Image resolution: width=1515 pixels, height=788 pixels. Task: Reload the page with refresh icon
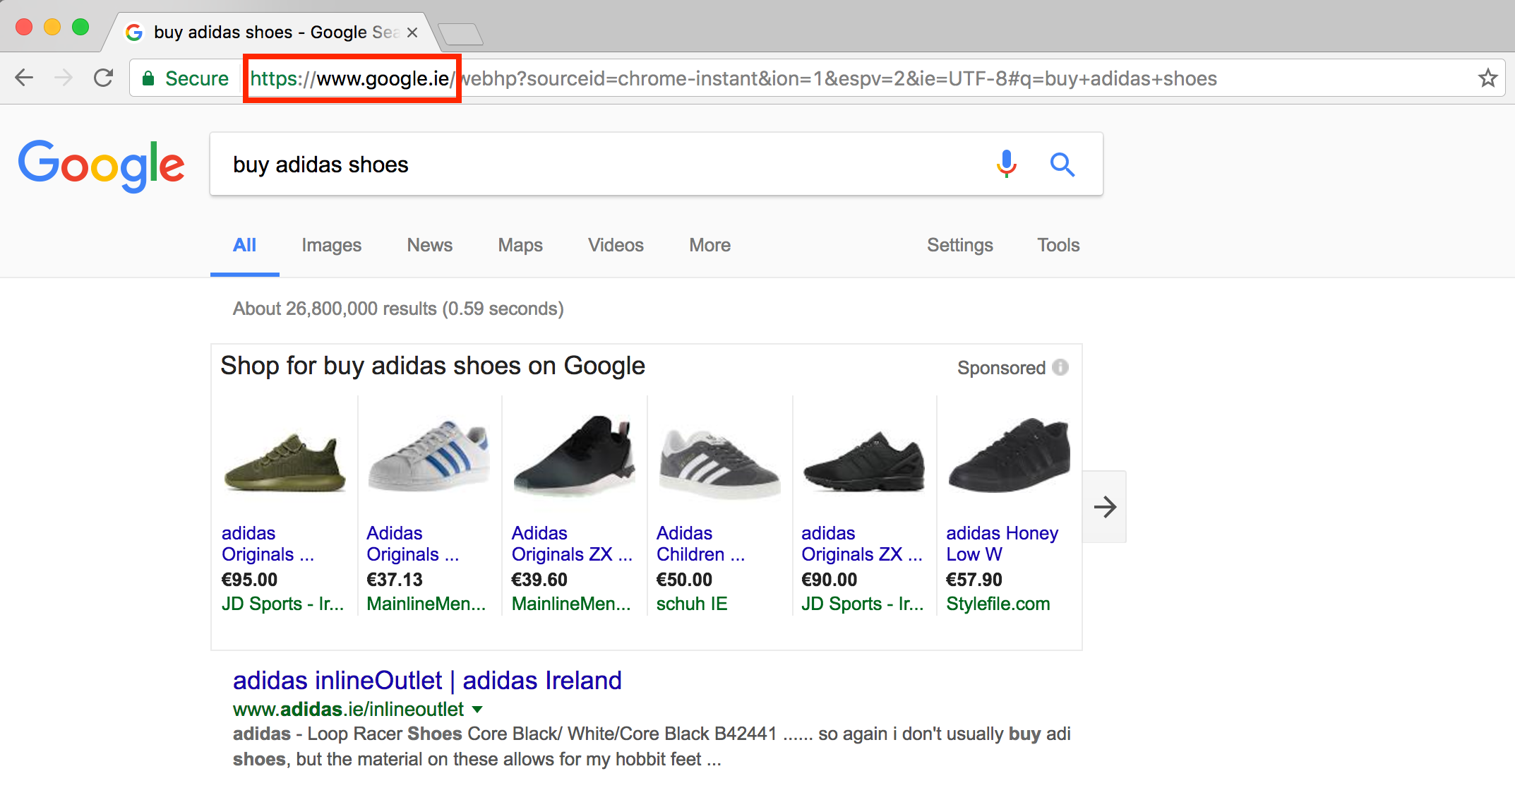pyautogui.click(x=103, y=78)
